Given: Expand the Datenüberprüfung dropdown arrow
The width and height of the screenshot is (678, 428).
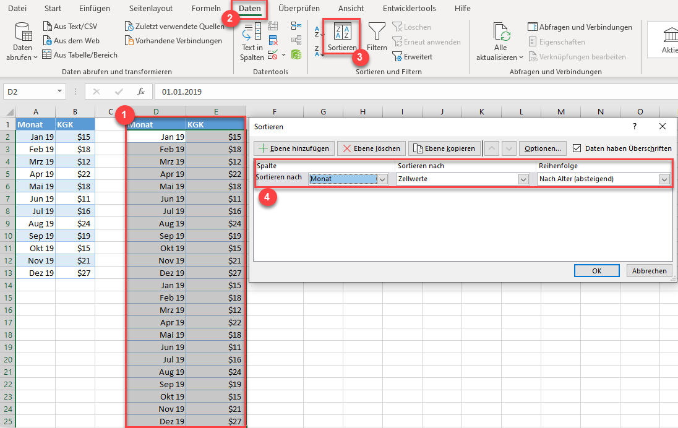Looking at the screenshot, I should point(284,55).
